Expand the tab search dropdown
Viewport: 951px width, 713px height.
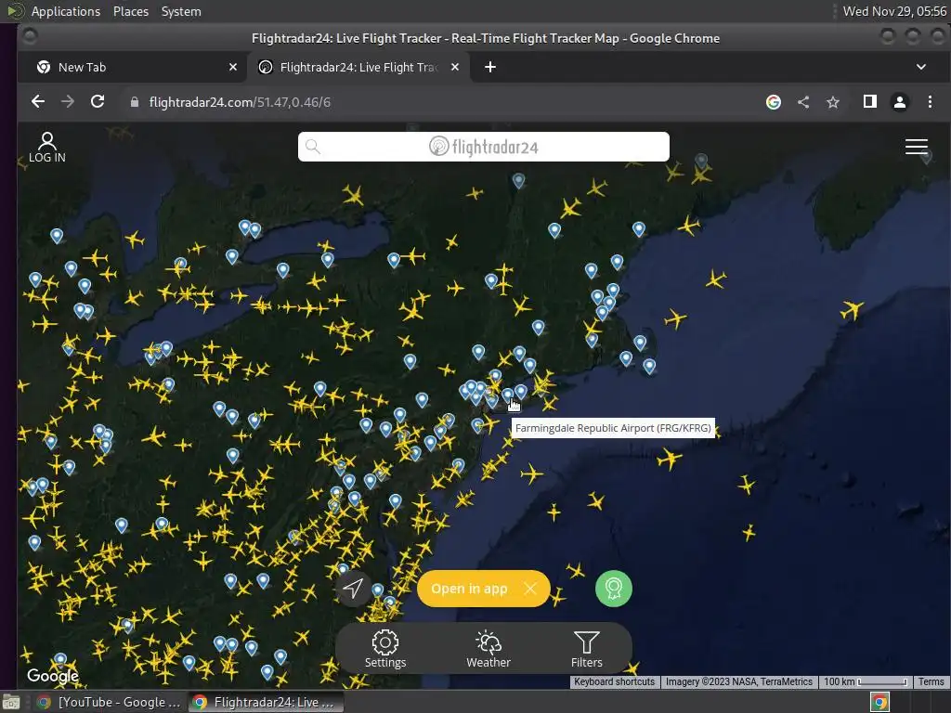click(920, 67)
